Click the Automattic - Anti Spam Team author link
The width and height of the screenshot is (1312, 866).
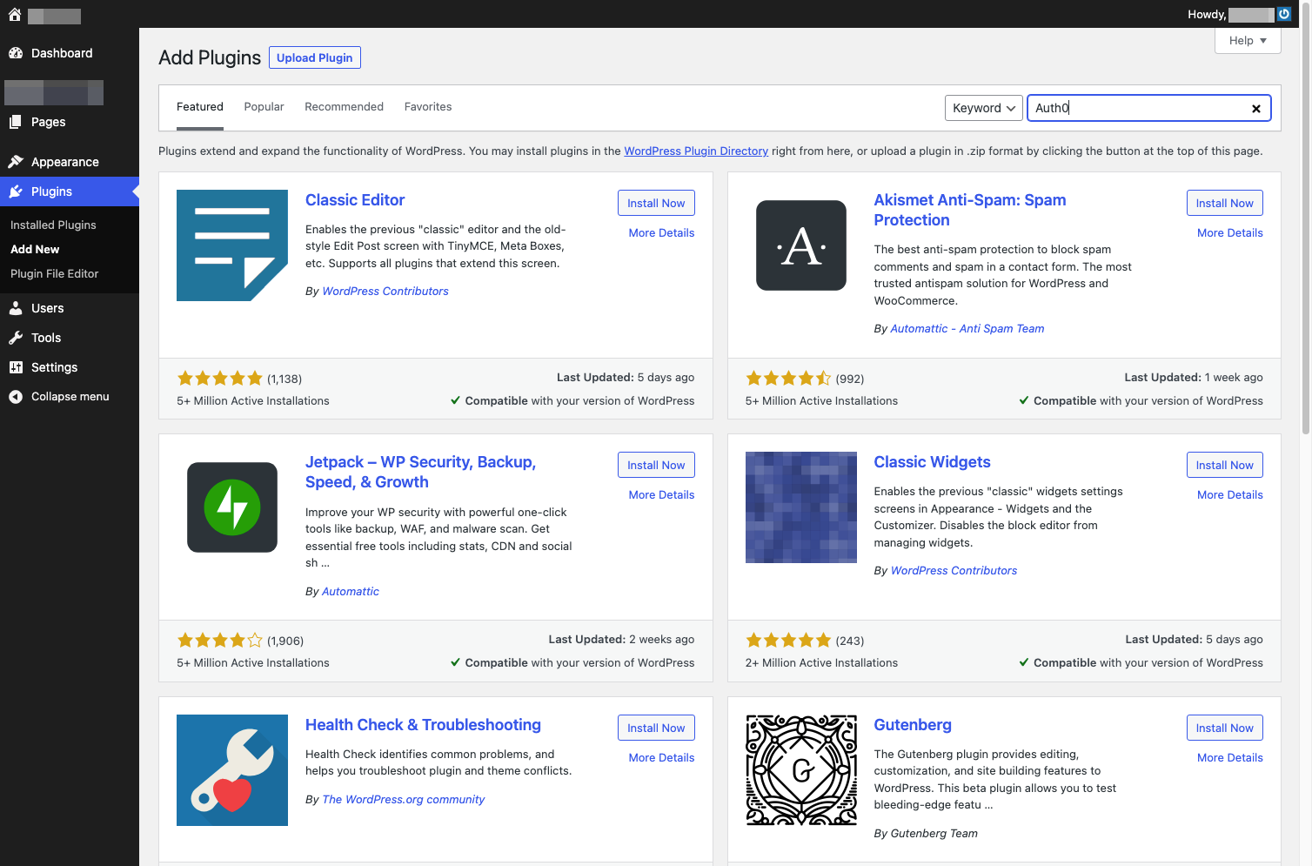[967, 329]
